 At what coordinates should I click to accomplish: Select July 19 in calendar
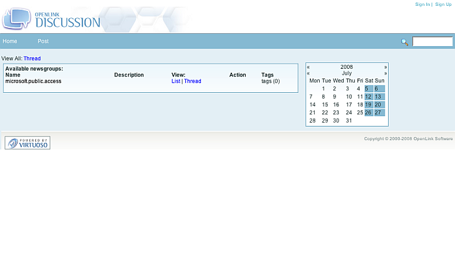369,105
